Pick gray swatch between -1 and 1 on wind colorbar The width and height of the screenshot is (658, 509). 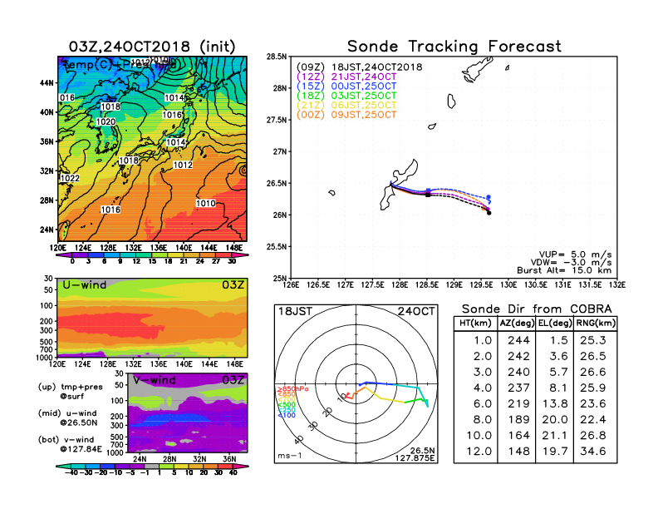152,466
